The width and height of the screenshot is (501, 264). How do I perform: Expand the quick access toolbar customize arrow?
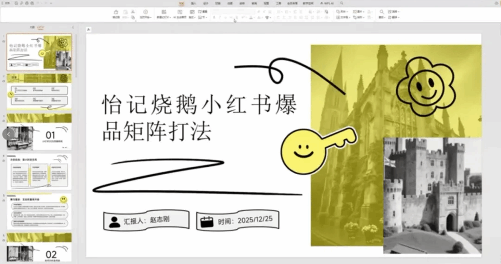[x=51, y=3]
